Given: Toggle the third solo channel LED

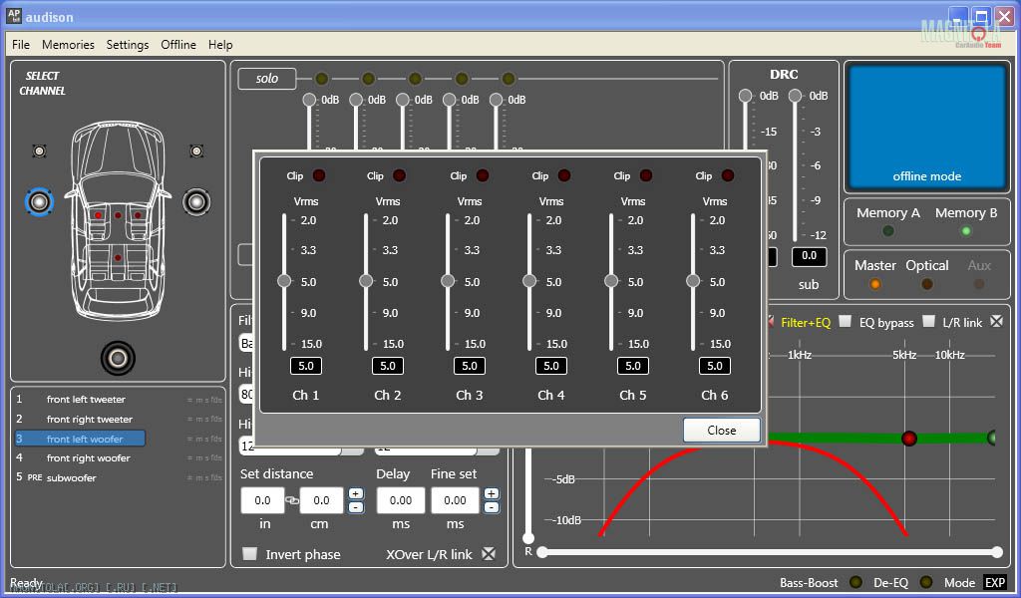Looking at the screenshot, I should click(x=416, y=79).
